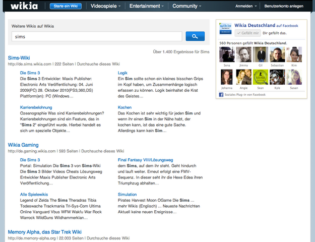Toggle the 'Gefällt mir' like button
Screen dimensions: 315x242
247,33
